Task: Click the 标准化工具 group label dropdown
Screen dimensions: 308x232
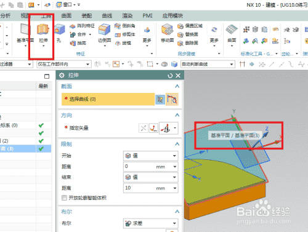Action: click(x=277, y=54)
